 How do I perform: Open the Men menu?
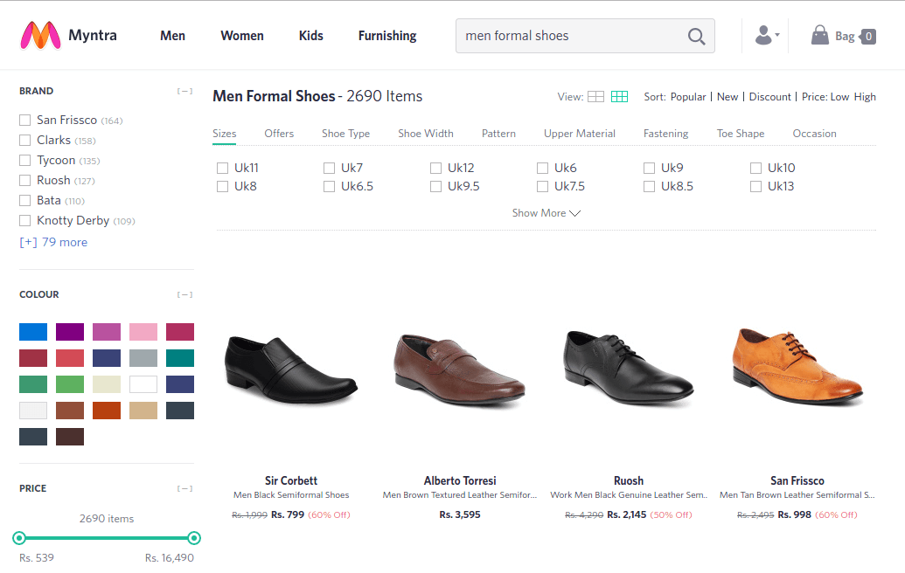[x=172, y=36]
